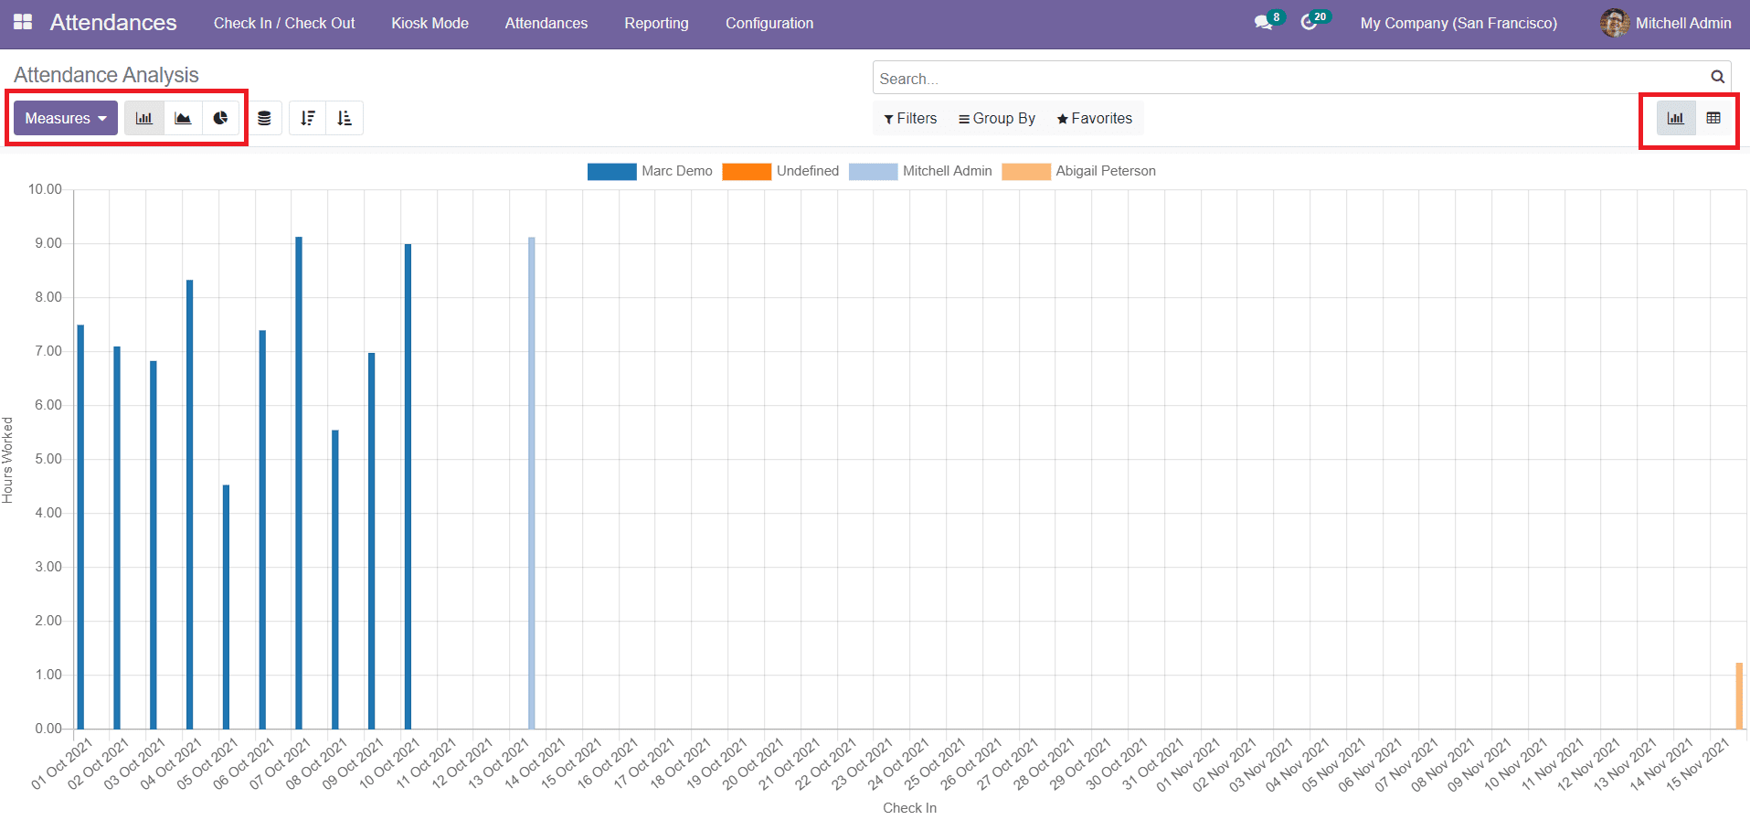Switch to pie chart mode

click(x=220, y=118)
